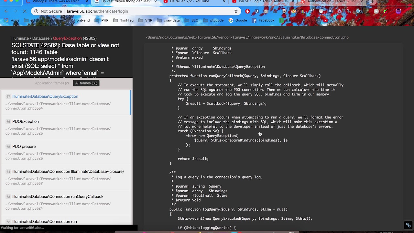This screenshot has height=233, width=414.
Task: Click the 'return $result;' code line
Action: point(193,159)
